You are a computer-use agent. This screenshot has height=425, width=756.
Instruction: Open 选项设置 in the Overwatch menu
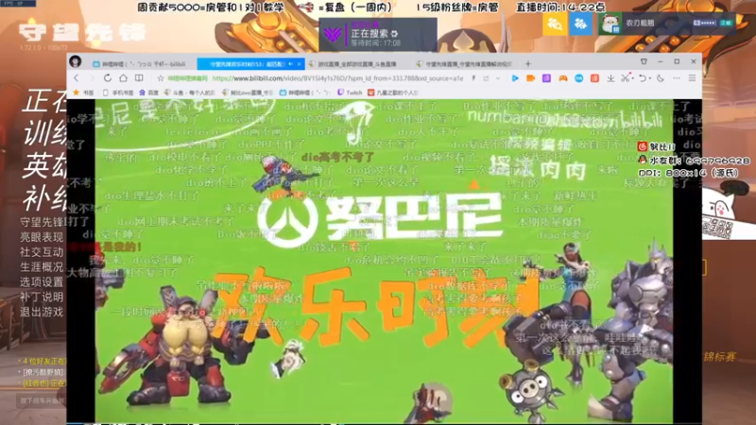pos(42,281)
